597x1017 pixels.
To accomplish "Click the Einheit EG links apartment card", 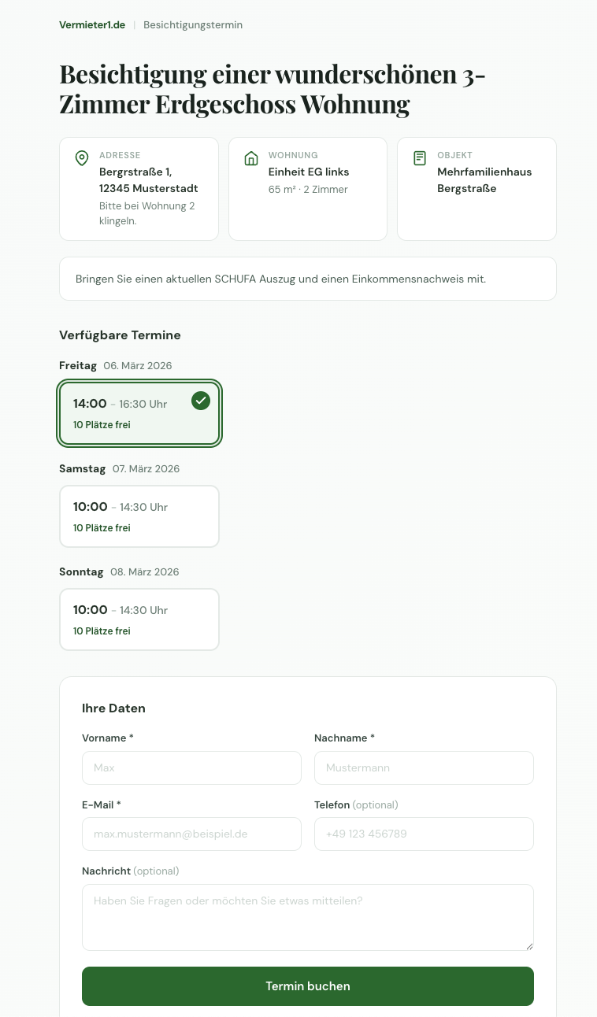I will [x=307, y=189].
